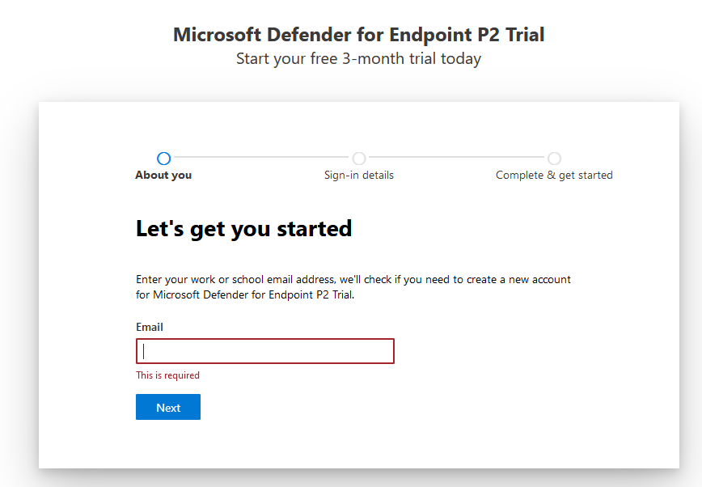Click the progress line before "Complete & get started"
The height and width of the screenshot is (487, 702).
pos(457,158)
